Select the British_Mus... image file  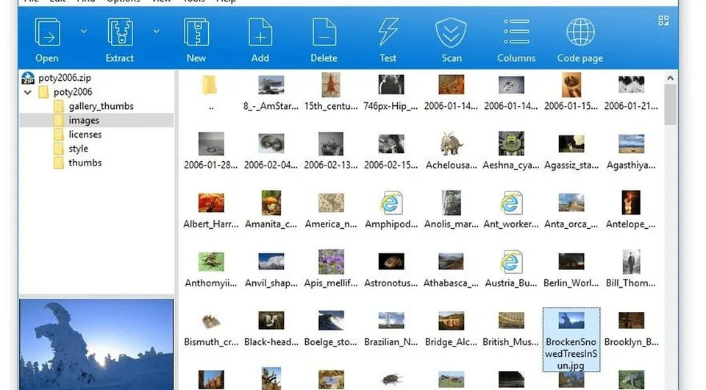point(511,329)
